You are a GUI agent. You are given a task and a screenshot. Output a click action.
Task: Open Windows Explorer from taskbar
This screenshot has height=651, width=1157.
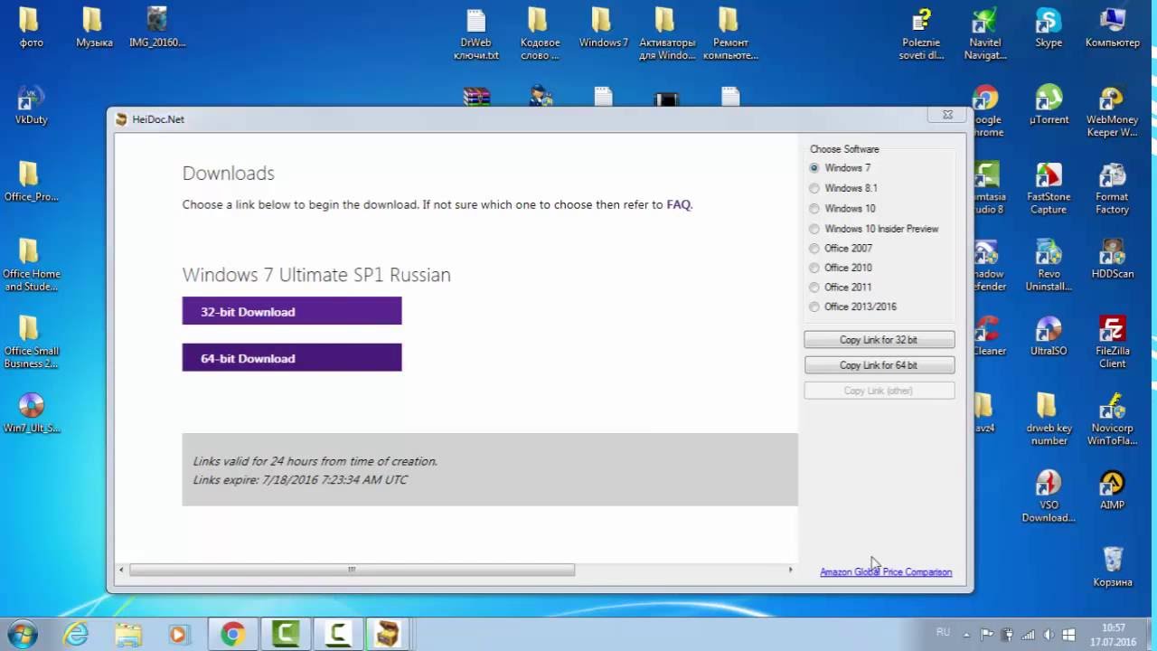tap(127, 635)
